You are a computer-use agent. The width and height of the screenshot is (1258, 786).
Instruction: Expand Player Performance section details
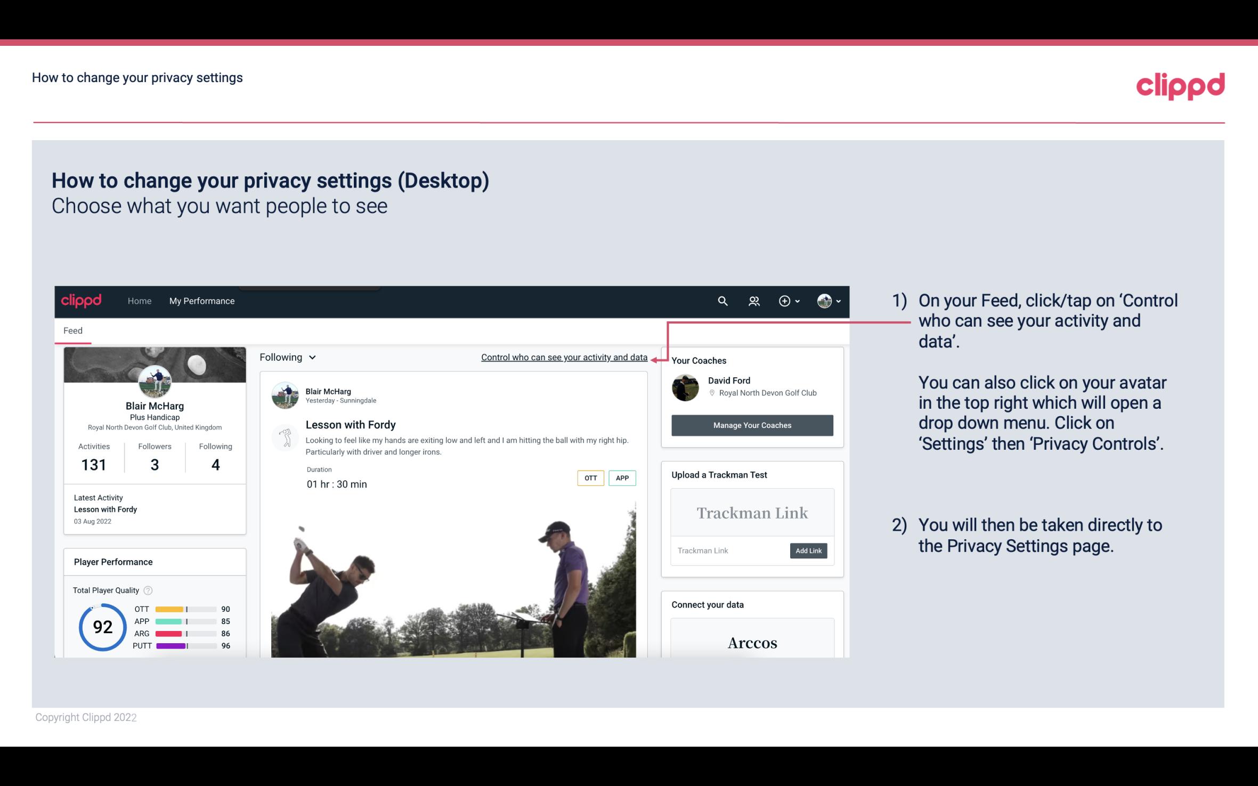click(x=113, y=562)
